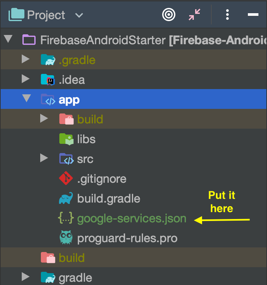Select the build.gradle file
267x285 pixels.
109,199
